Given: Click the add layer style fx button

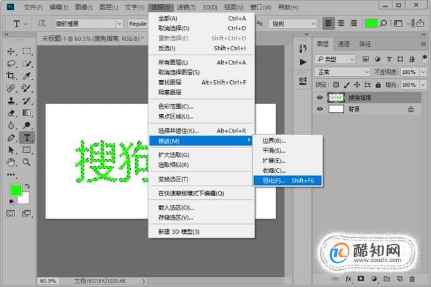Looking at the screenshot, I should coord(348,279).
